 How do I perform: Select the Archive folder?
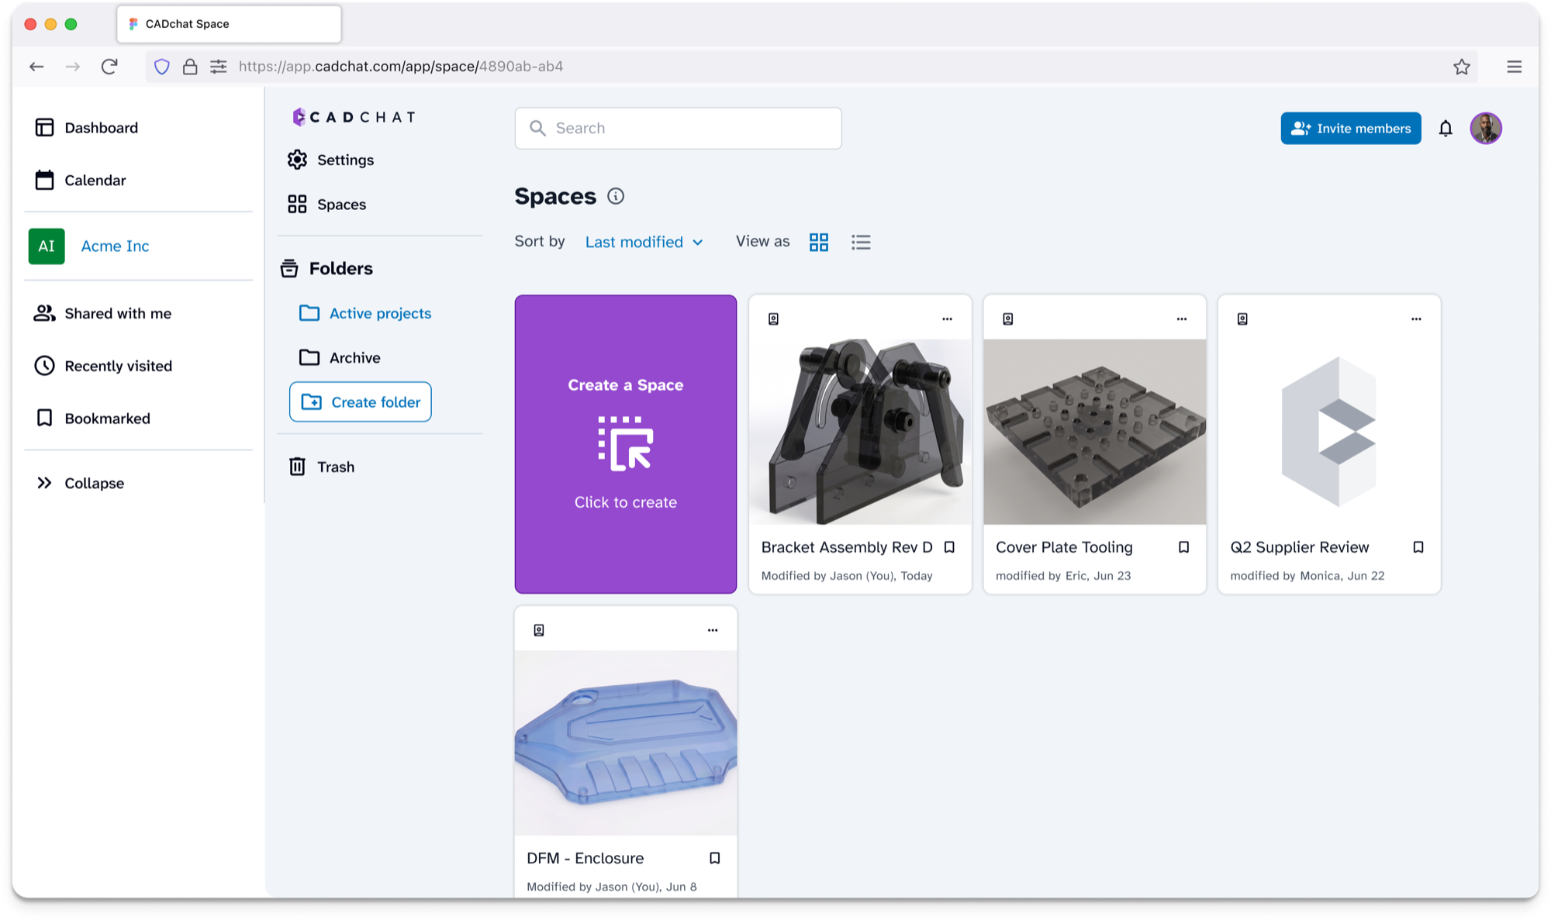coord(340,357)
